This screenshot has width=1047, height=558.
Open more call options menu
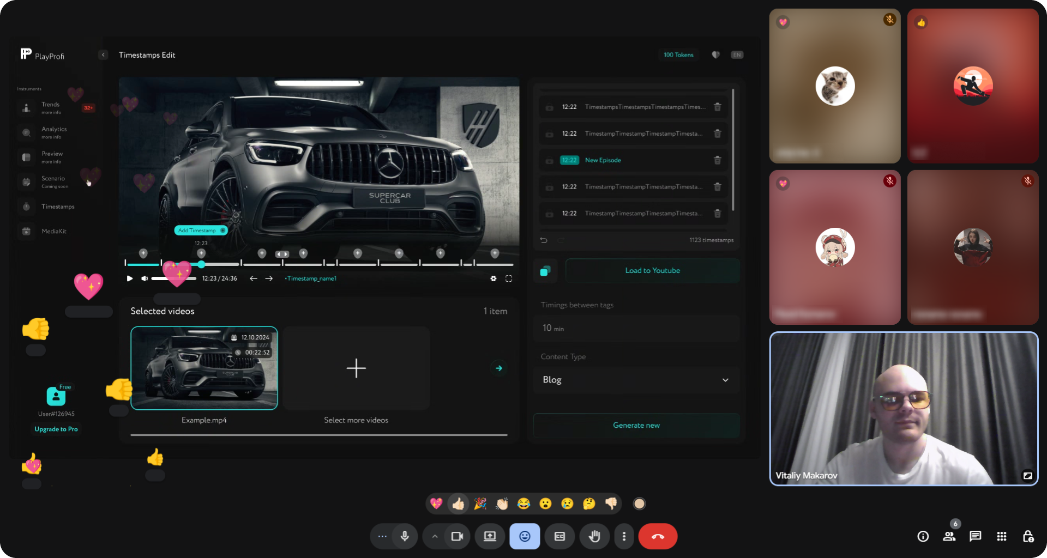(624, 536)
